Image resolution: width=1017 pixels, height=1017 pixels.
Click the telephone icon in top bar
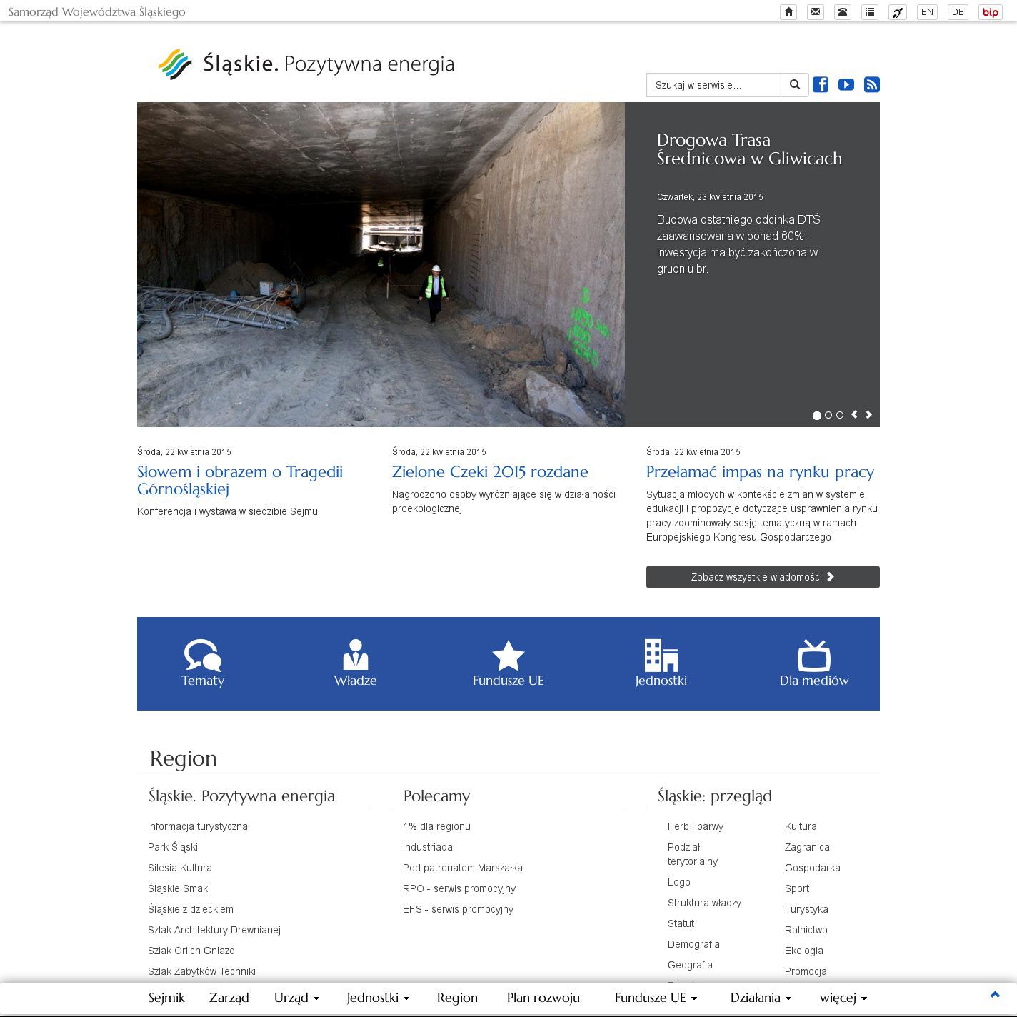(x=843, y=12)
